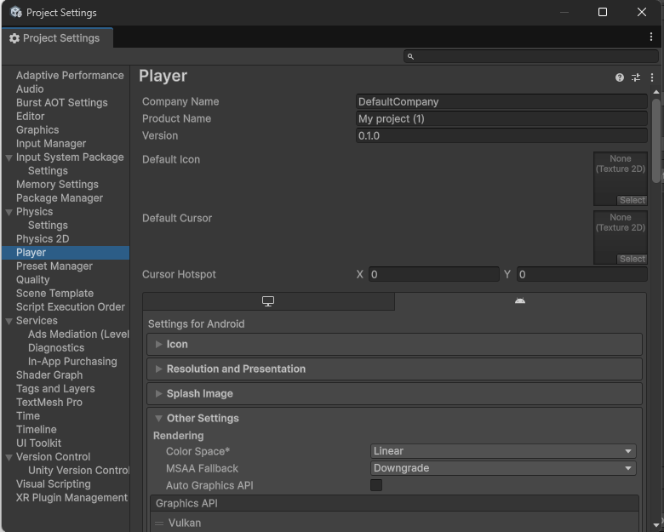Click Select button for Default Cursor
The height and width of the screenshot is (532, 664).
(632, 259)
